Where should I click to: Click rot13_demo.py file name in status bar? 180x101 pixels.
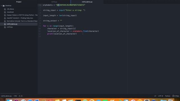[x=6, y=96]
